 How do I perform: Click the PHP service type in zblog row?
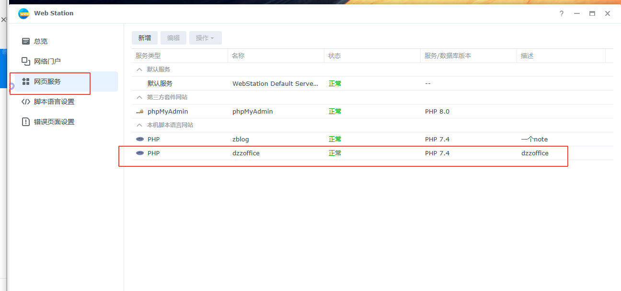pyautogui.click(x=153, y=139)
